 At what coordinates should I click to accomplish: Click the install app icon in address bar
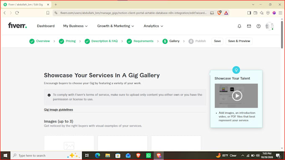pyautogui.click(x=212, y=13)
